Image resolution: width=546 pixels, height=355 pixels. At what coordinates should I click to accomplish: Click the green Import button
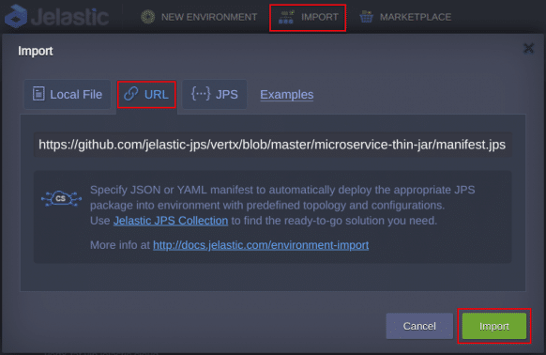[x=494, y=326]
